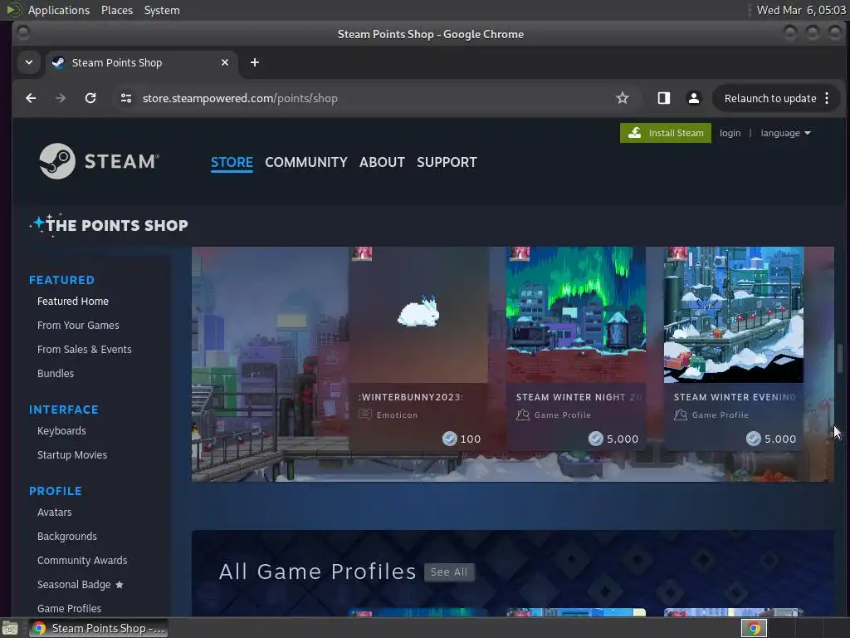This screenshot has width=850, height=638.
Task: Reload the page with the refresh icon
Action: pos(90,98)
